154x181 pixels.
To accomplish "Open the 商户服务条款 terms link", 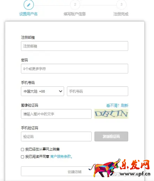I will [x=61, y=157].
